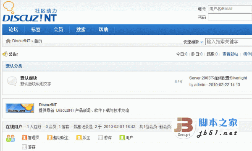Click Discuz!NT breadcrumb link
This screenshot has width=252, height=151.
click(21, 41)
